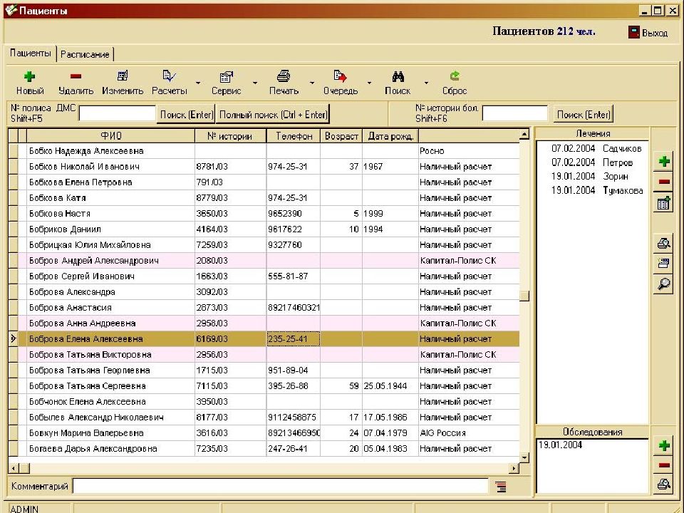Open the Изменить edit tool
The image size is (684, 513).
123,83
